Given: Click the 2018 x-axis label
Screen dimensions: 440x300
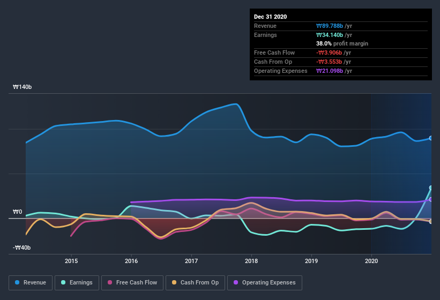Looking at the screenshot, I should click(251, 261).
